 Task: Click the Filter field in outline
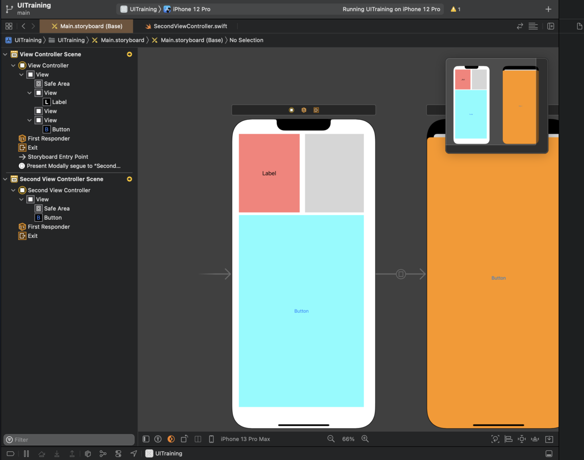[x=69, y=440]
